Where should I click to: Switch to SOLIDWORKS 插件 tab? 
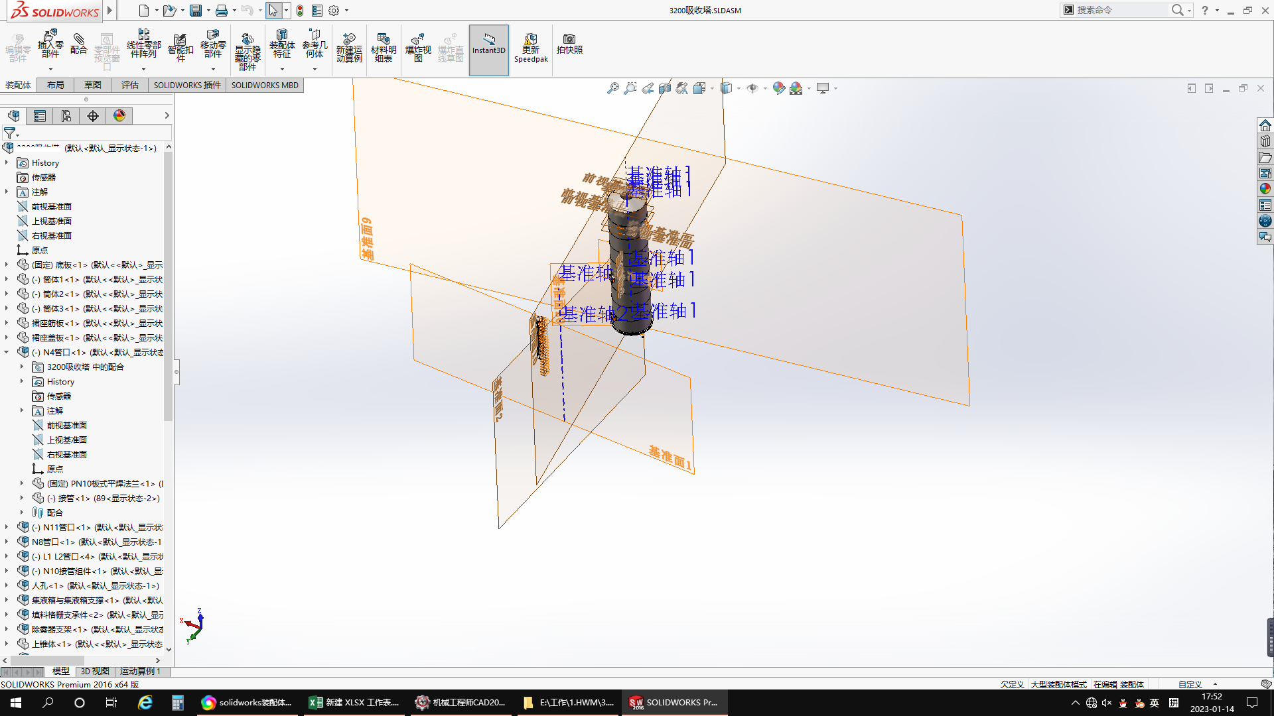tap(187, 85)
